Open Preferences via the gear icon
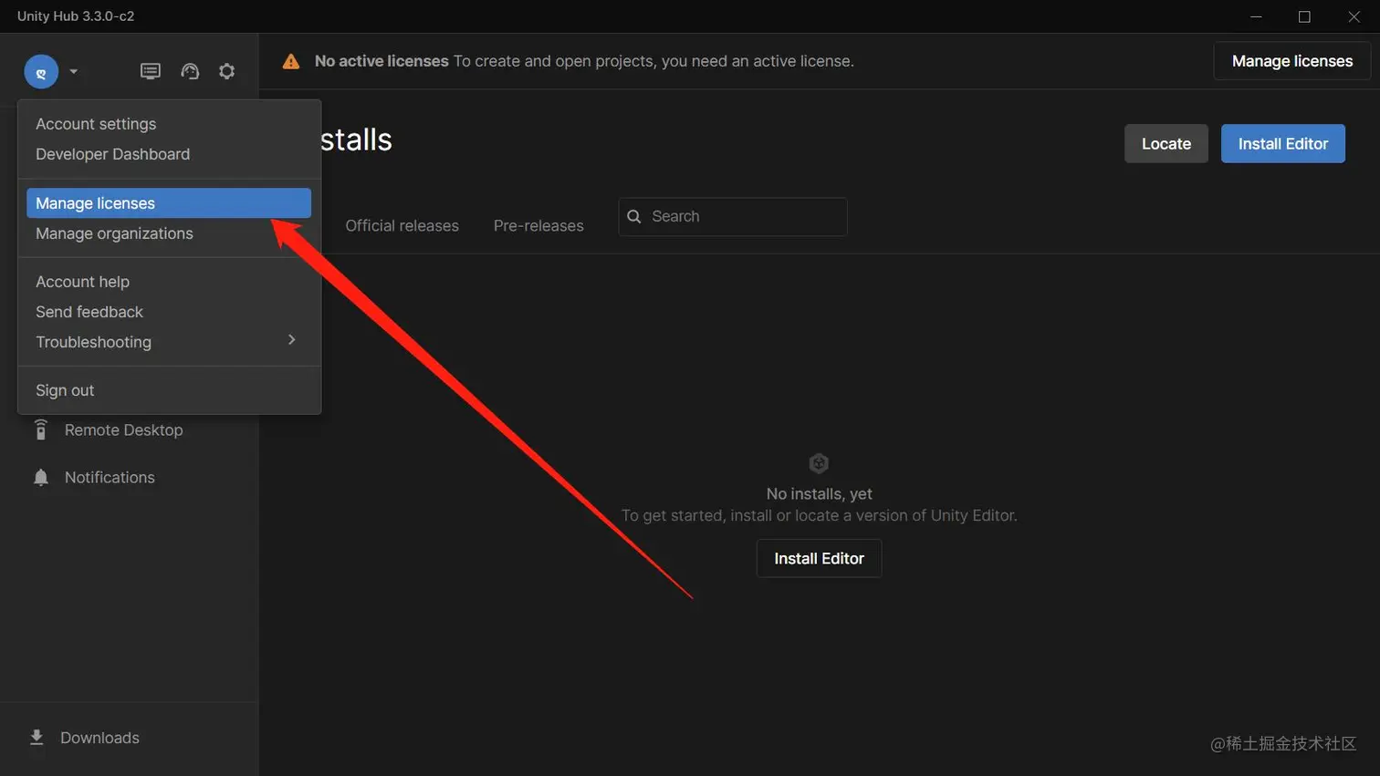 [x=227, y=71]
